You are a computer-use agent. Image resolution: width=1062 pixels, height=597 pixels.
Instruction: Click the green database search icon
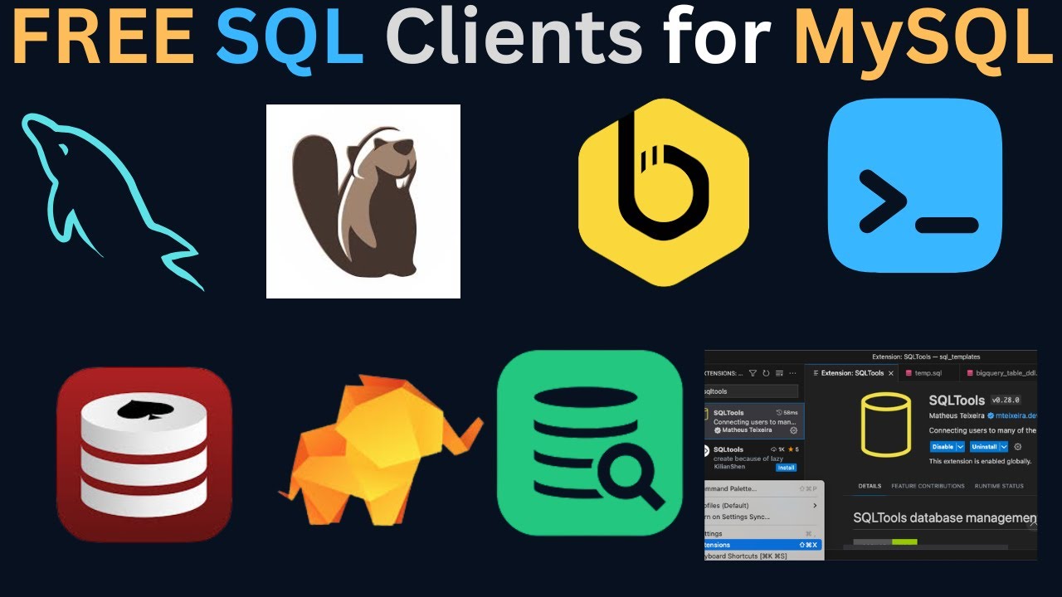pyautogui.click(x=589, y=443)
